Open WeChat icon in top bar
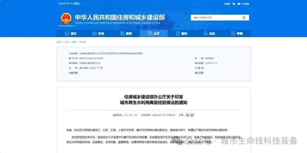Image resolution: width=307 pixels, height=153 pixels. click(x=234, y=4)
